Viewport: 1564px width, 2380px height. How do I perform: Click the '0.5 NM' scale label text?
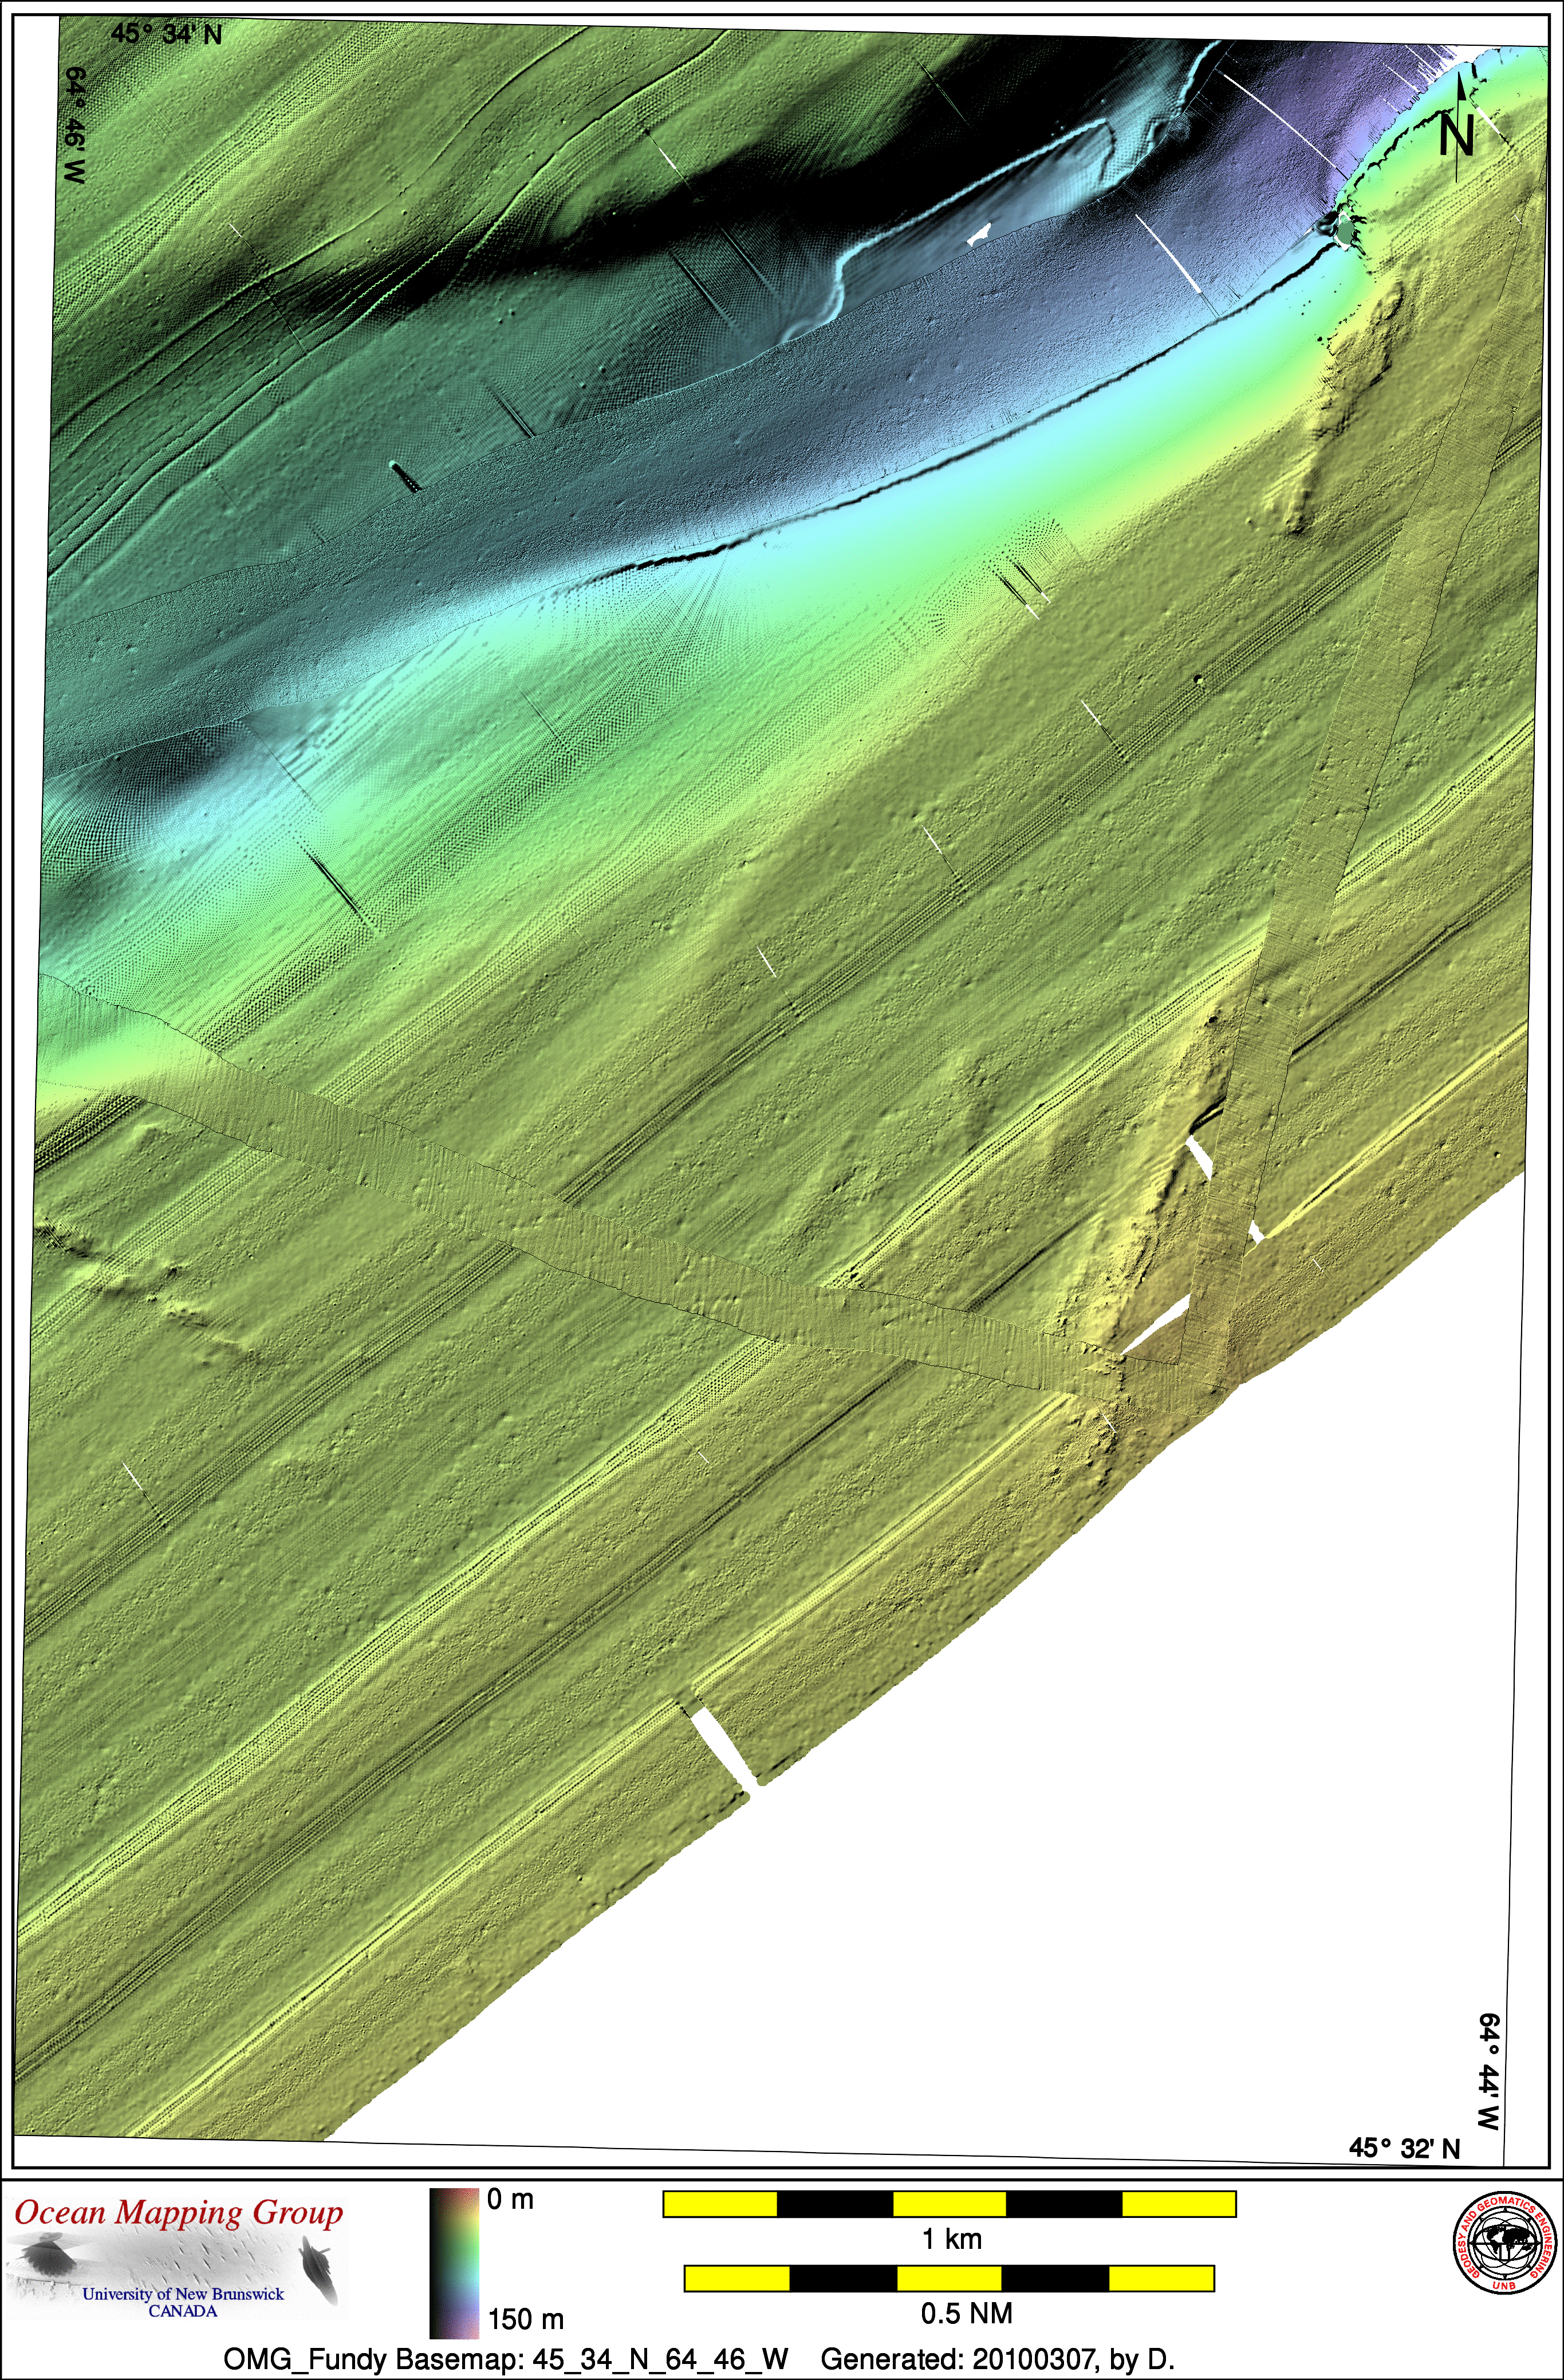point(966,2313)
